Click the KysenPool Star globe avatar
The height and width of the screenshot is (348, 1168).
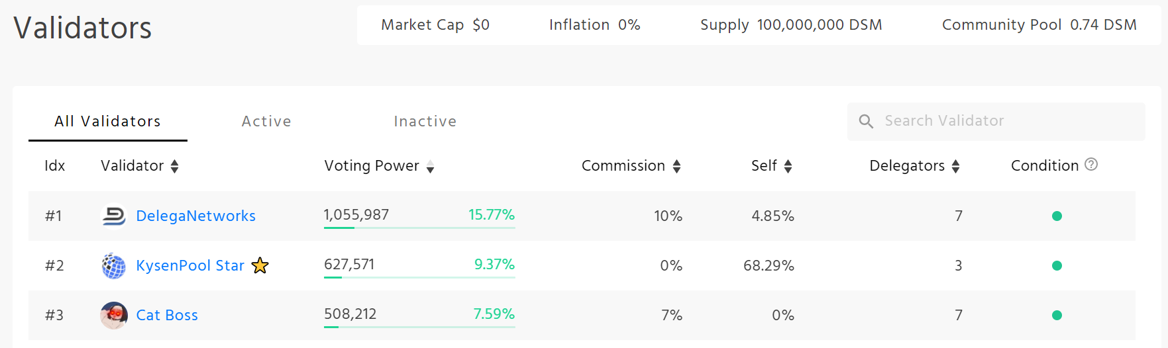113,265
